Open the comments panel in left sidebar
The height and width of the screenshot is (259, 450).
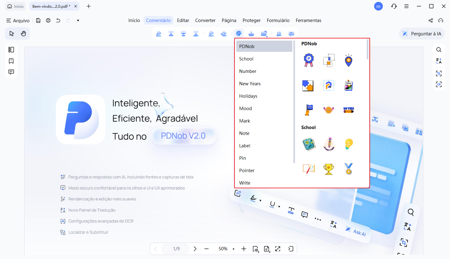coord(11,72)
